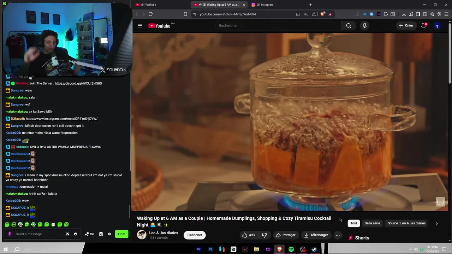Image resolution: width=452 pixels, height=254 pixels.
Task: Reload the page in the browser
Action: point(150,14)
